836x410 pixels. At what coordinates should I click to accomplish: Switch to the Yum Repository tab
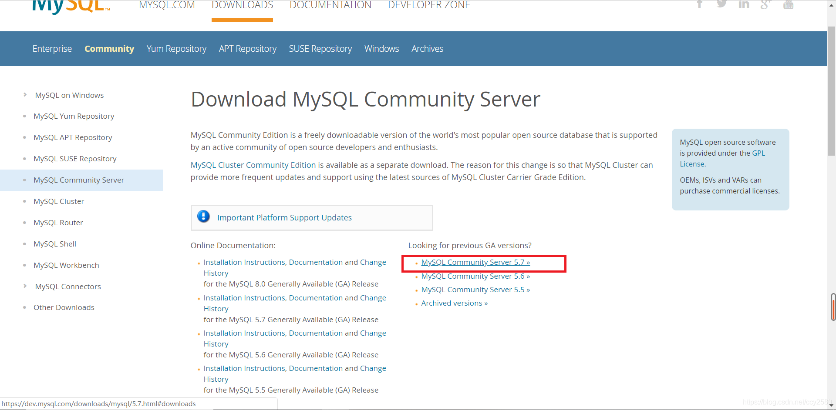point(176,49)
